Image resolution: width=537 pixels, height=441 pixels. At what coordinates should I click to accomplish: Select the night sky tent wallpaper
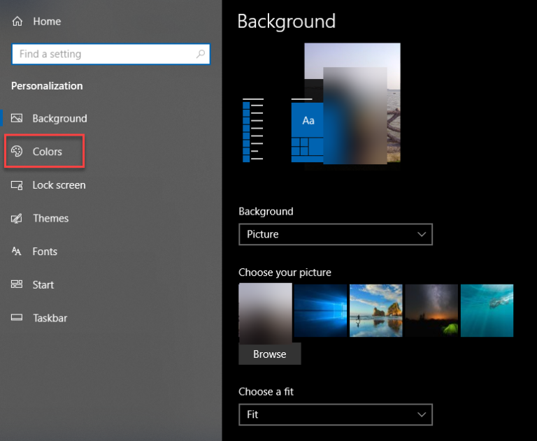(x=431, y=310)
